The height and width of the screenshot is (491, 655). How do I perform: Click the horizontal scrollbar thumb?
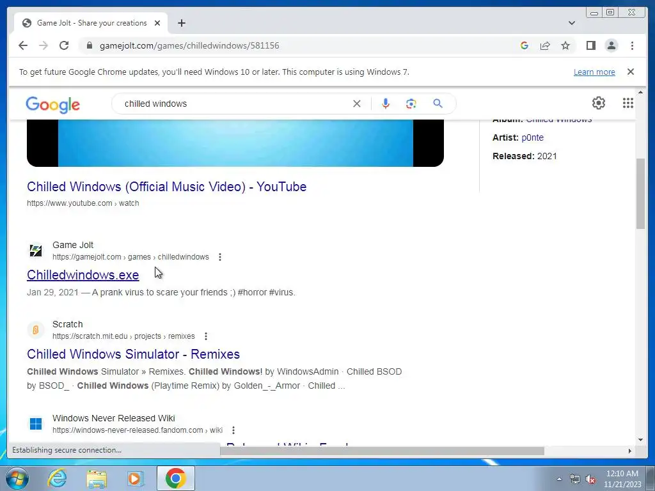pyautogui.click(x=383, y=451)
